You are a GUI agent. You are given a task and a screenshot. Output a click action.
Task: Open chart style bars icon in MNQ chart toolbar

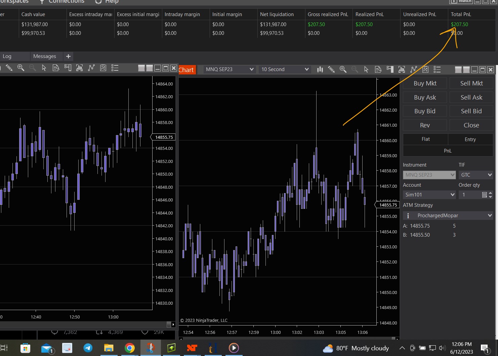click(320, 69)
